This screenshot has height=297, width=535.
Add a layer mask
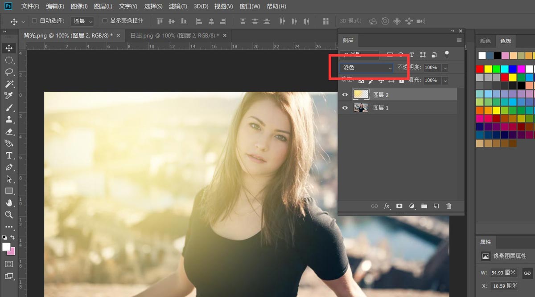point(399,206)
